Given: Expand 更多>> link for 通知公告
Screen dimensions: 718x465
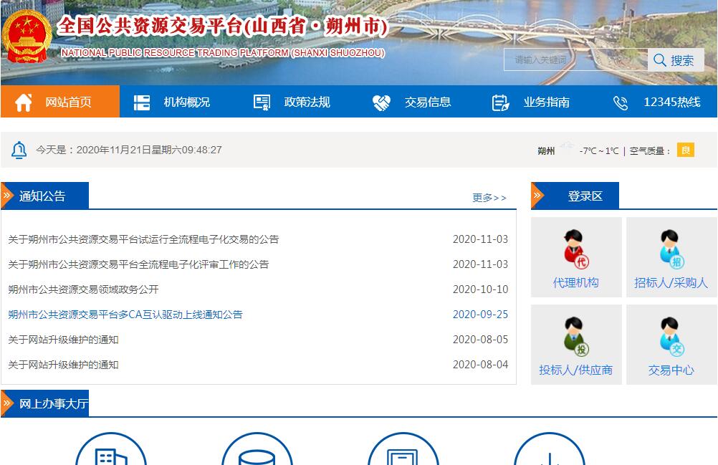Looking at the screenshot, I should [489, 198].
